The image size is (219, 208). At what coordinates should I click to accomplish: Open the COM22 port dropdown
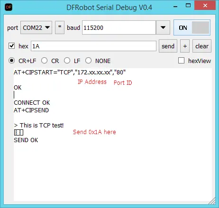click(x=36, y=27)
